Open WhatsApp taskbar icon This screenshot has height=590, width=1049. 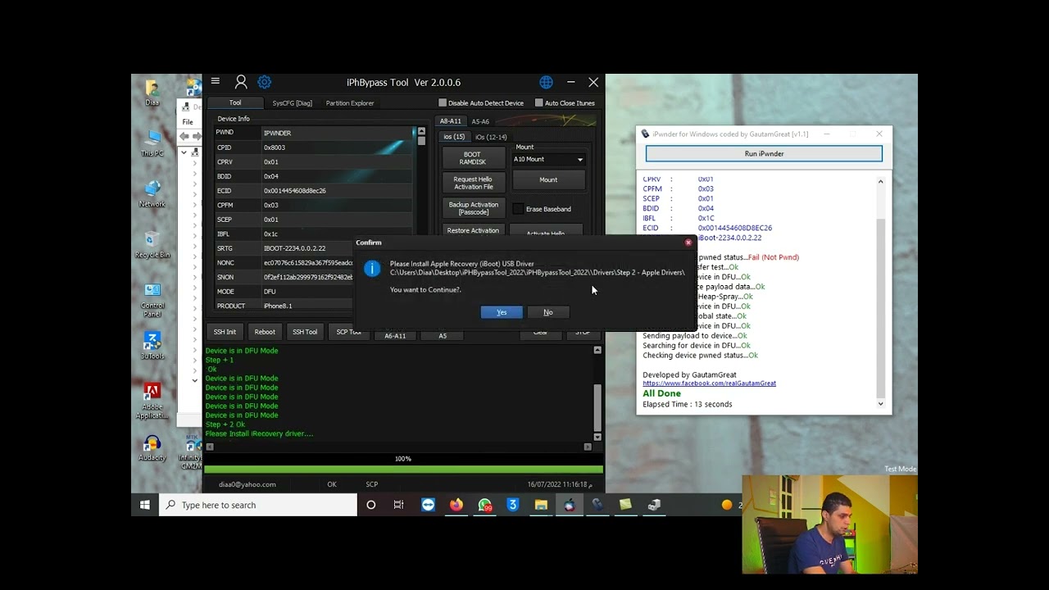485,505
